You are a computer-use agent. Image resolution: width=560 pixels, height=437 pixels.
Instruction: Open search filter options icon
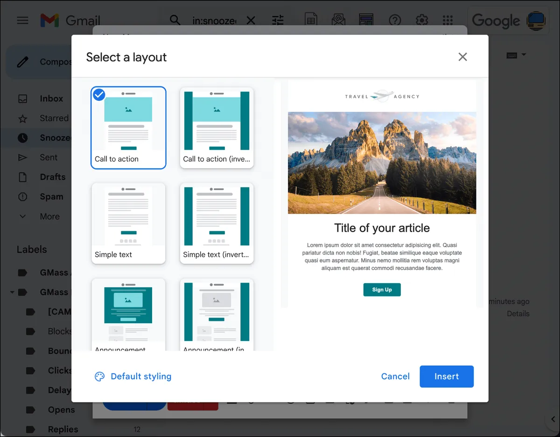pyautogui.click(x=278, y=20)
